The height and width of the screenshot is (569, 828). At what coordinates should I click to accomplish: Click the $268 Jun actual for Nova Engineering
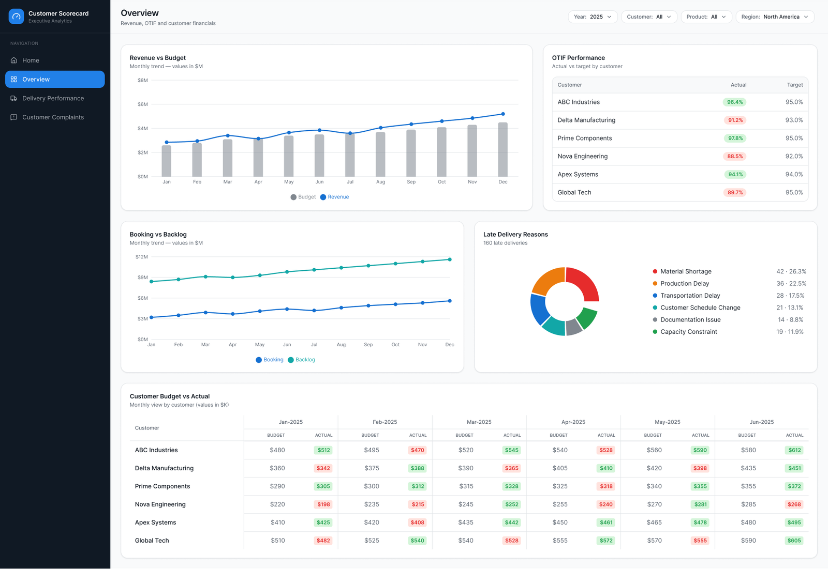[x=794, y=504]
